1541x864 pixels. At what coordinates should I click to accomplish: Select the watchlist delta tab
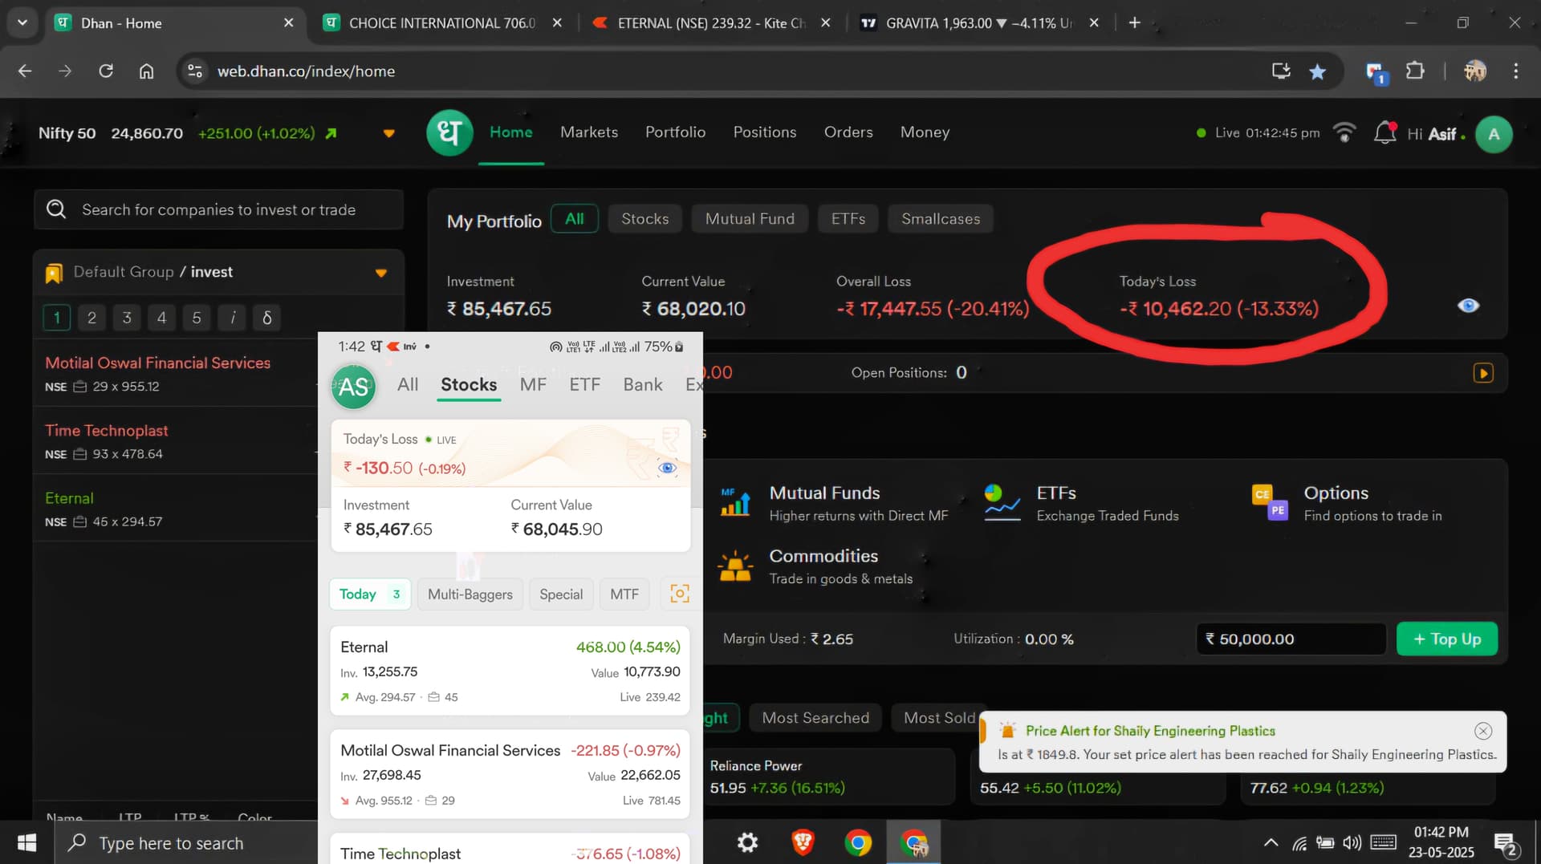(266, 318)
